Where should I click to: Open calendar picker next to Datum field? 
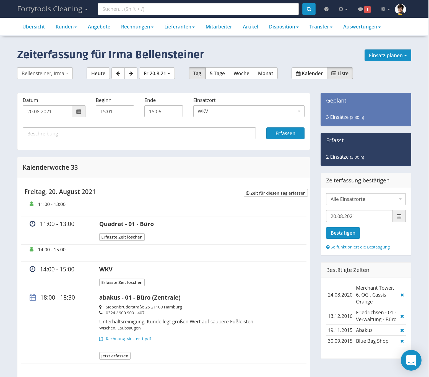[x=79, y=111]
